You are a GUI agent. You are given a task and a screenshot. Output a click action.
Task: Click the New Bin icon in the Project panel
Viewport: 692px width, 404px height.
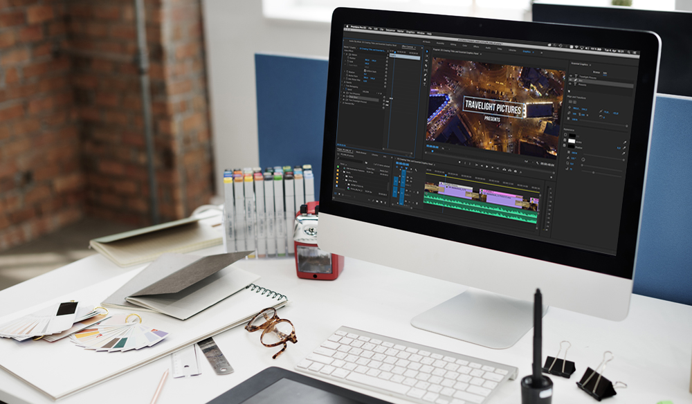378,201
